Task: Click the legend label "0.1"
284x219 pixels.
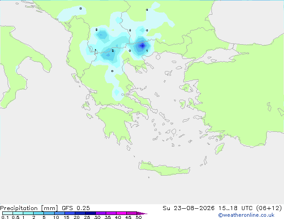Action: point(5,217)
